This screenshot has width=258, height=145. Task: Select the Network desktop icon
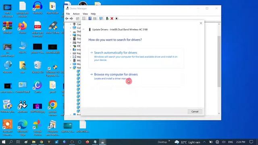click(8, 67)
